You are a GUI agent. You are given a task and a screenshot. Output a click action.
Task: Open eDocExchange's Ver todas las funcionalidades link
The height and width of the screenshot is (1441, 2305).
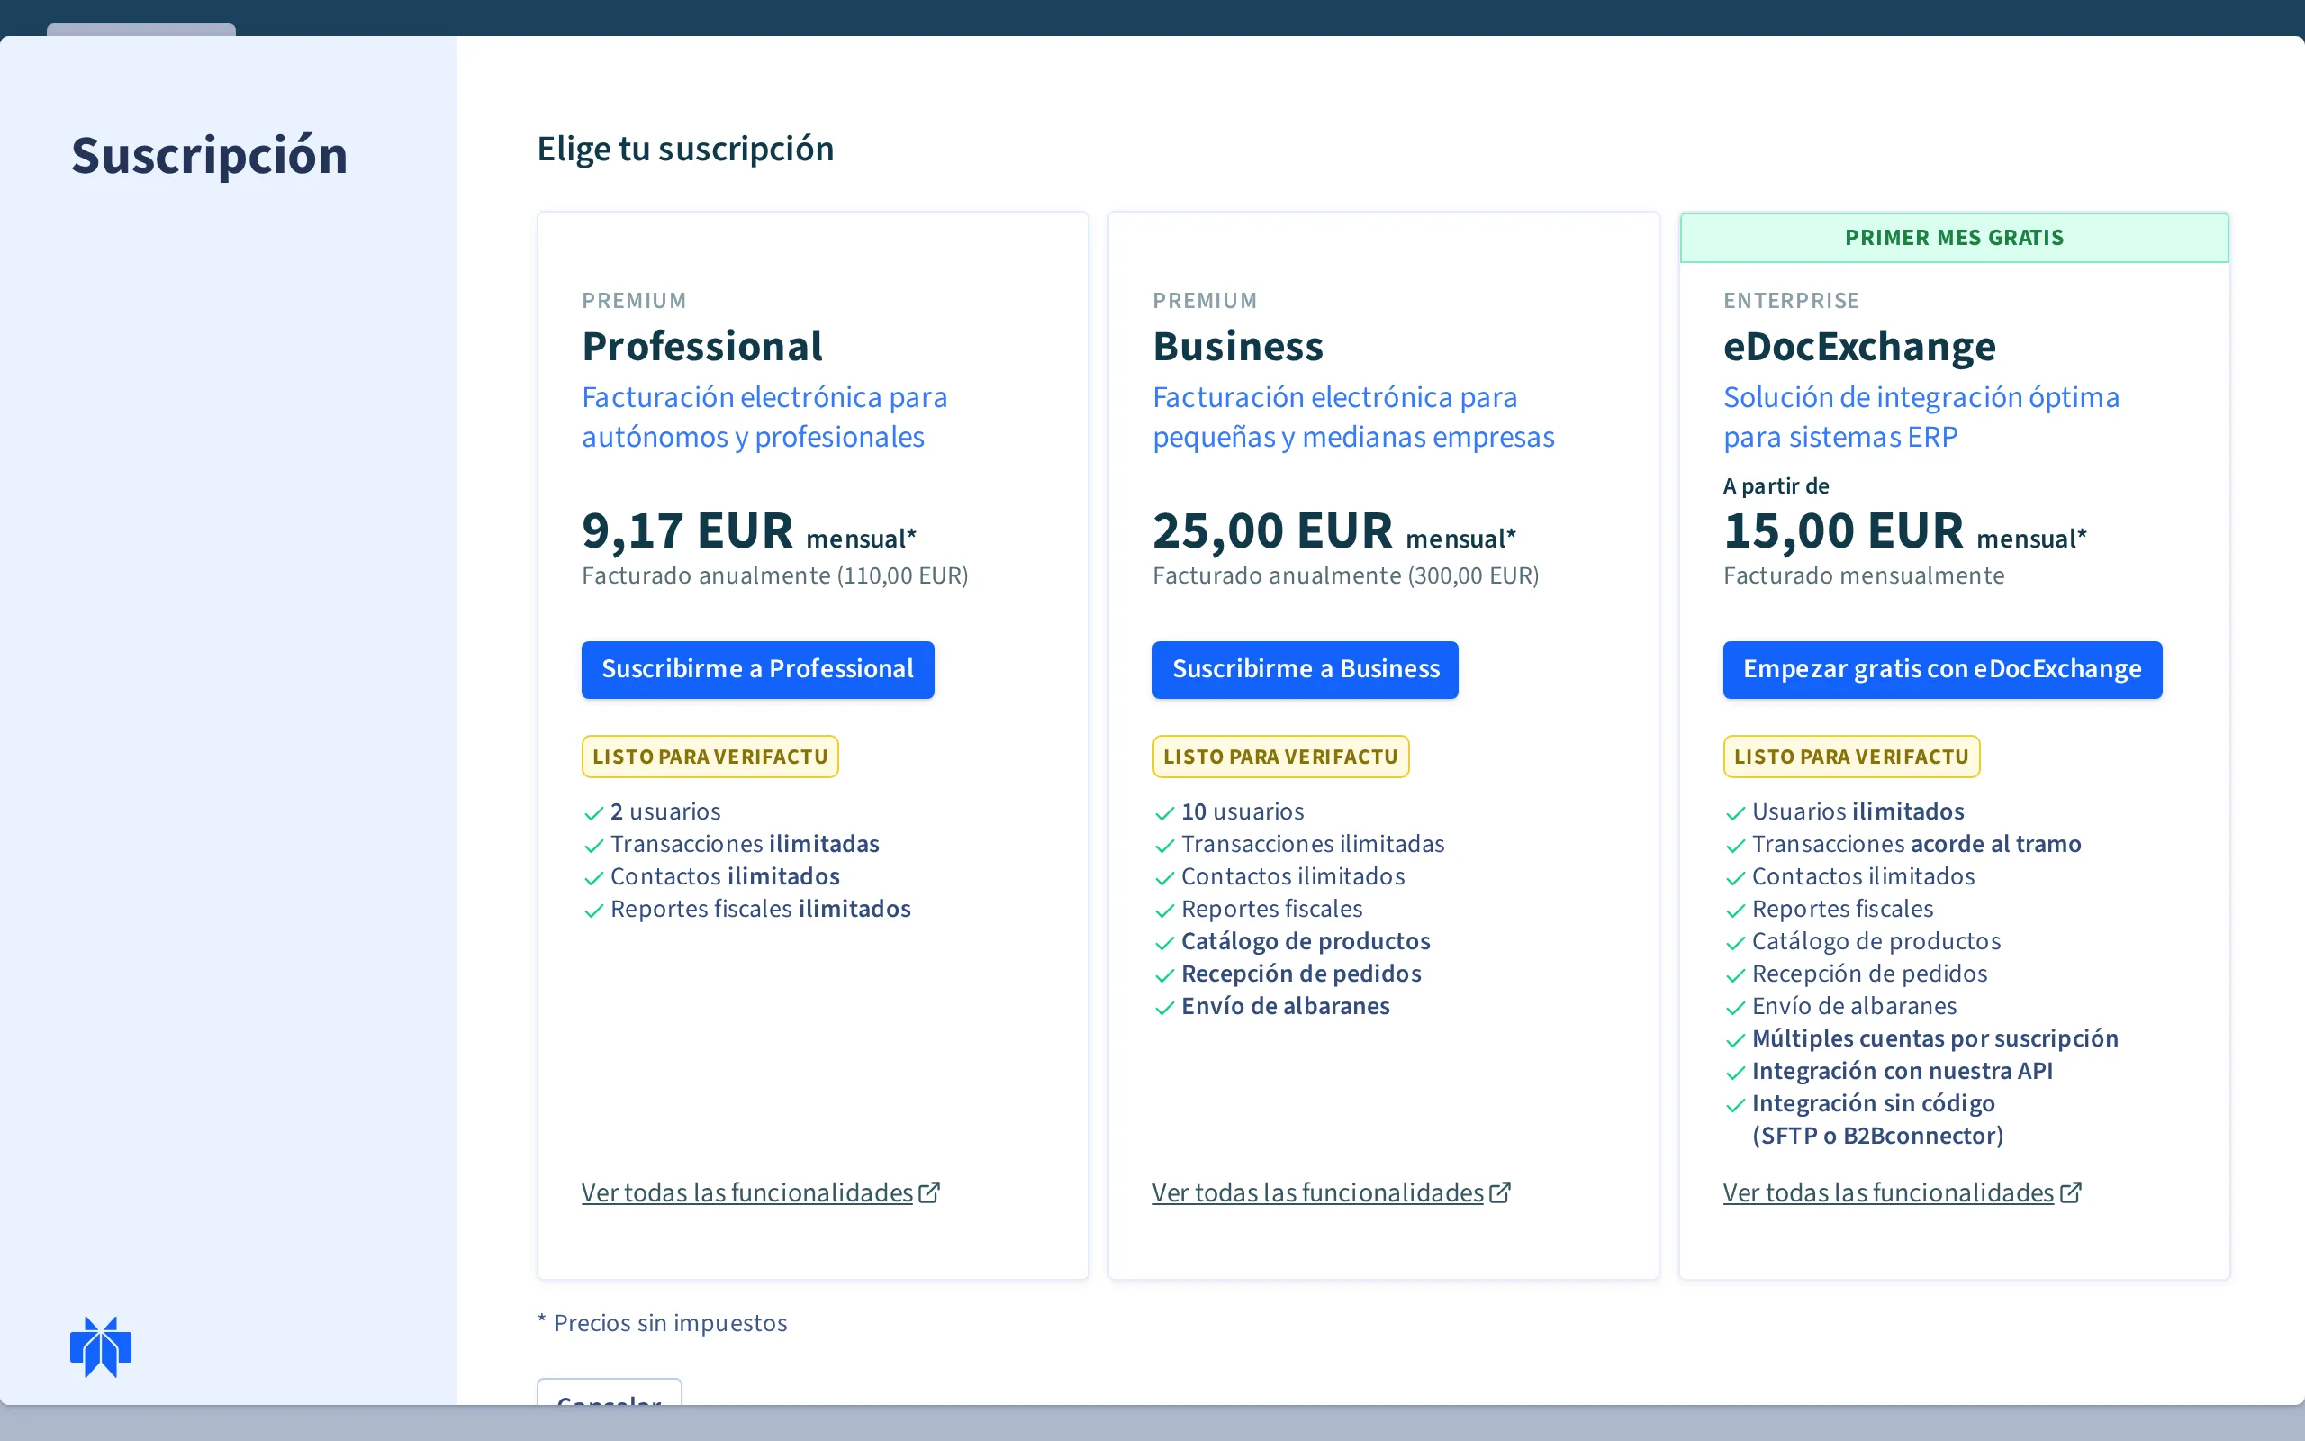(1889, 1192)
